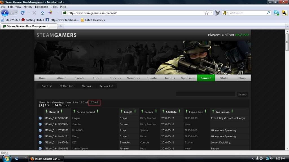Sort Add Date ascending with up arrow

(163, 111)
